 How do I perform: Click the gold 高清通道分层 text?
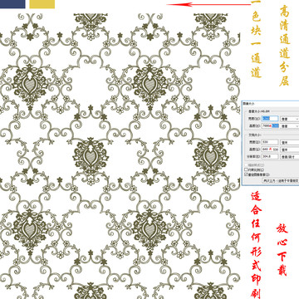click(284, 45)
